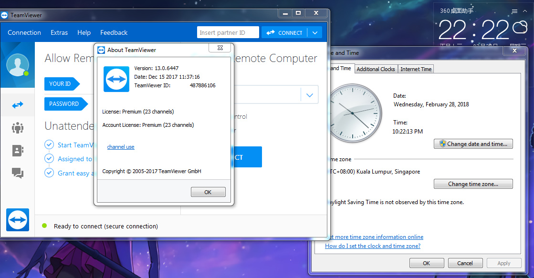The height and width of the screenshot is (278, 534).
Task: Click the Version: 13.0.6447 text
Action: pyautogui.click(x=157, y=68)
